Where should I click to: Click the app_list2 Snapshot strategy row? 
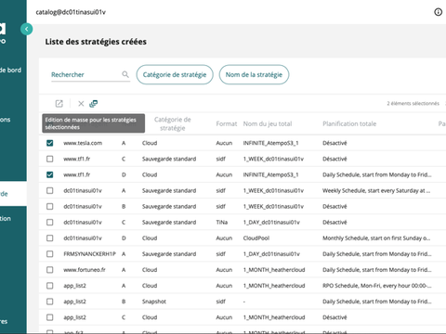243,302
